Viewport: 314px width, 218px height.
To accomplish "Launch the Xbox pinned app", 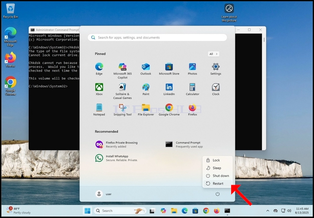I will pos(99,89).
